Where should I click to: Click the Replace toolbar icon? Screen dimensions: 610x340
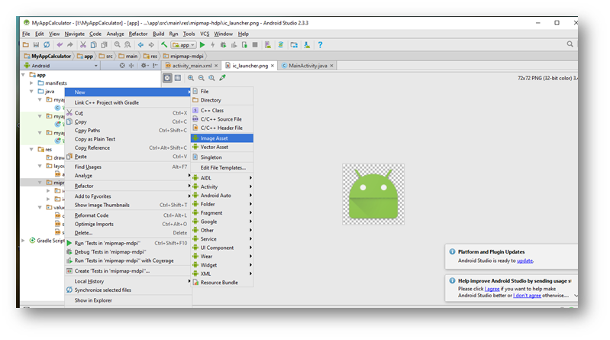click(127, 45)
